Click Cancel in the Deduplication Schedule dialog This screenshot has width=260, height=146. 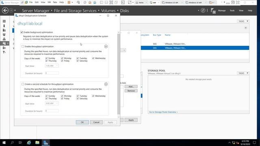pos(96,122)
